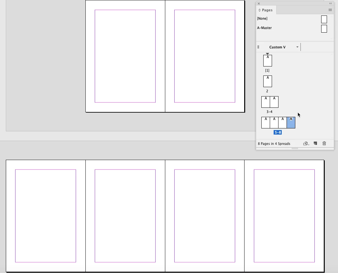Click the Pages panel bottom resize grip
This screenshot has height=273, width=338.
(x=295, y=148)
